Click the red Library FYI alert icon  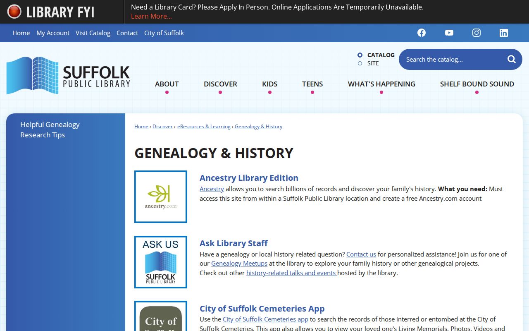[14, 12]
